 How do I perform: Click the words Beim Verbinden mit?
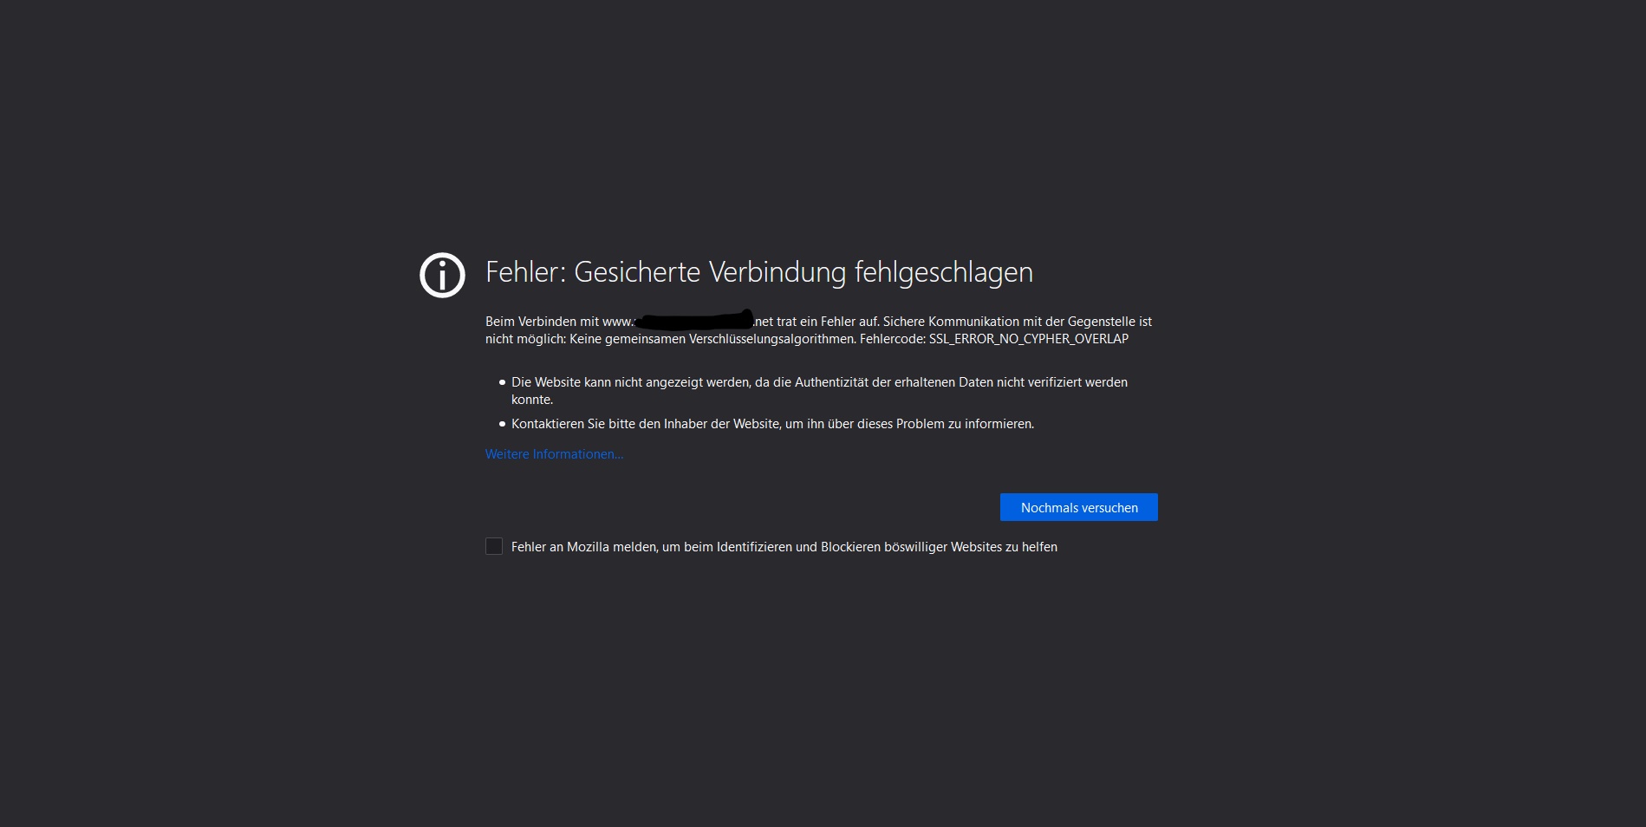542,322
